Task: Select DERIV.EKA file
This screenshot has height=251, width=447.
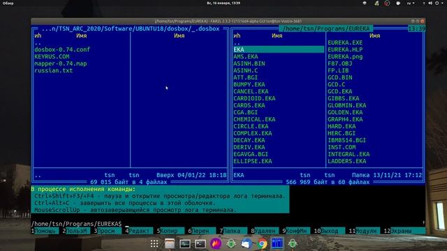Action: tap(249, 147)
